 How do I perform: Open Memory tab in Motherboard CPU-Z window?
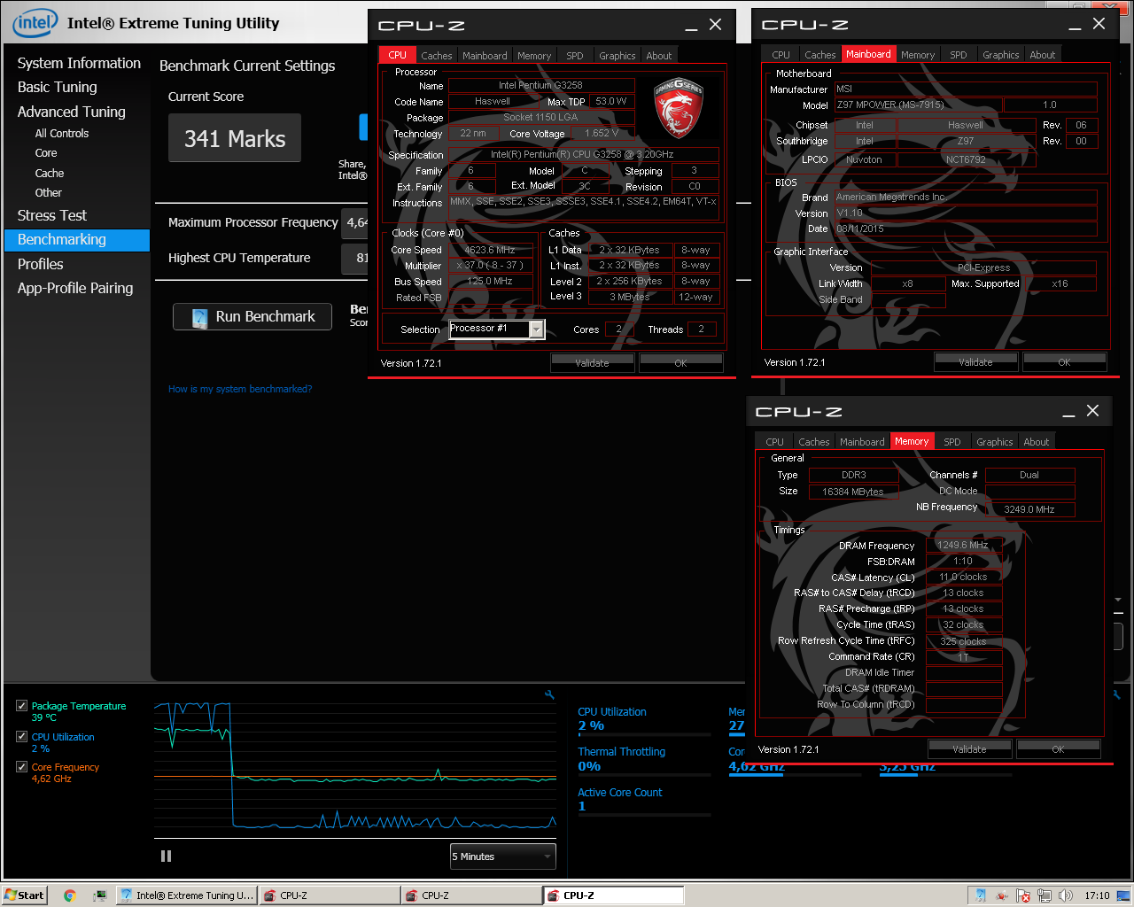pos(918,55)
